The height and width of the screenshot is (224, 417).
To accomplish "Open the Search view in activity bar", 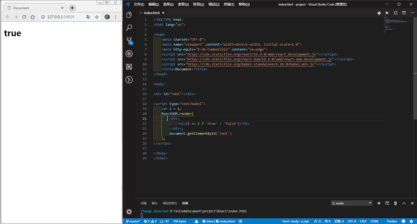I will [129, 28].
